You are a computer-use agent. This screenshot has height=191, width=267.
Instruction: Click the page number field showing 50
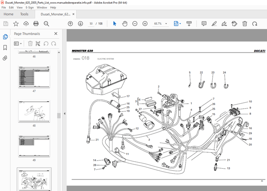coord(91,24)
